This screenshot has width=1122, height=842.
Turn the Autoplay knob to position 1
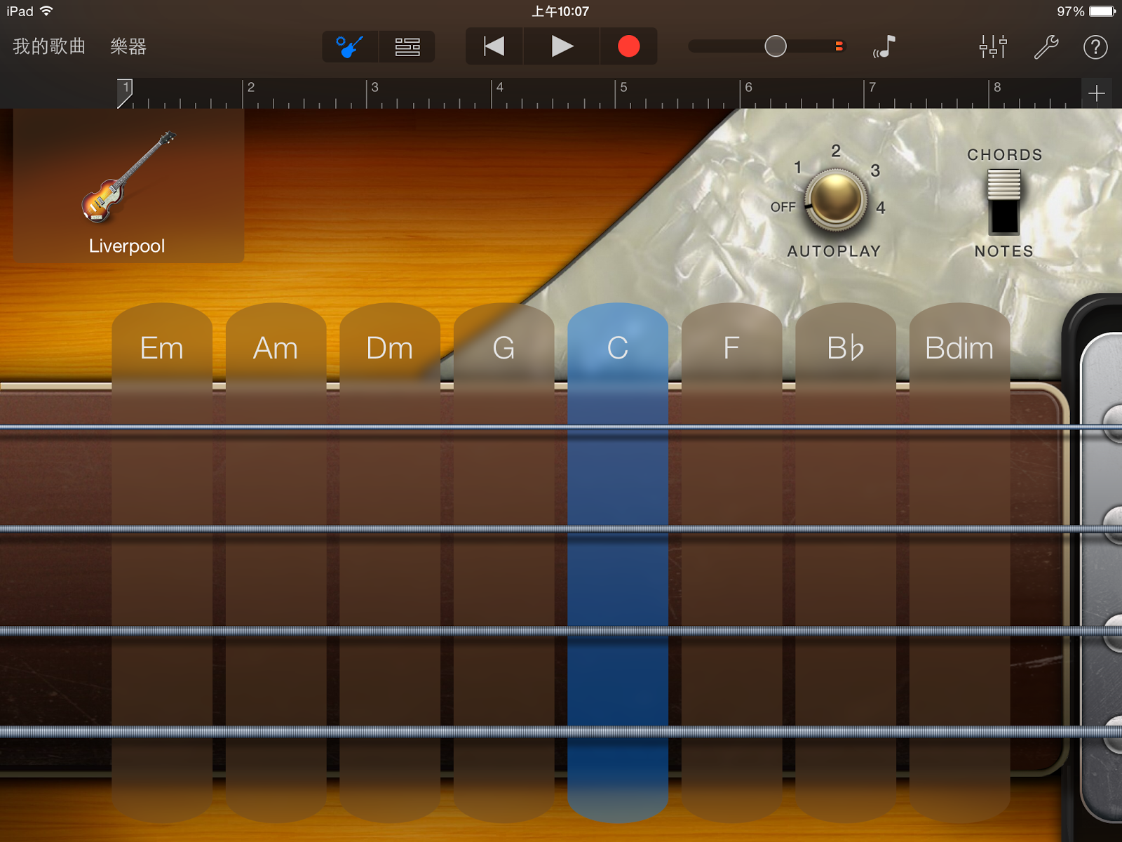[798, 167]
